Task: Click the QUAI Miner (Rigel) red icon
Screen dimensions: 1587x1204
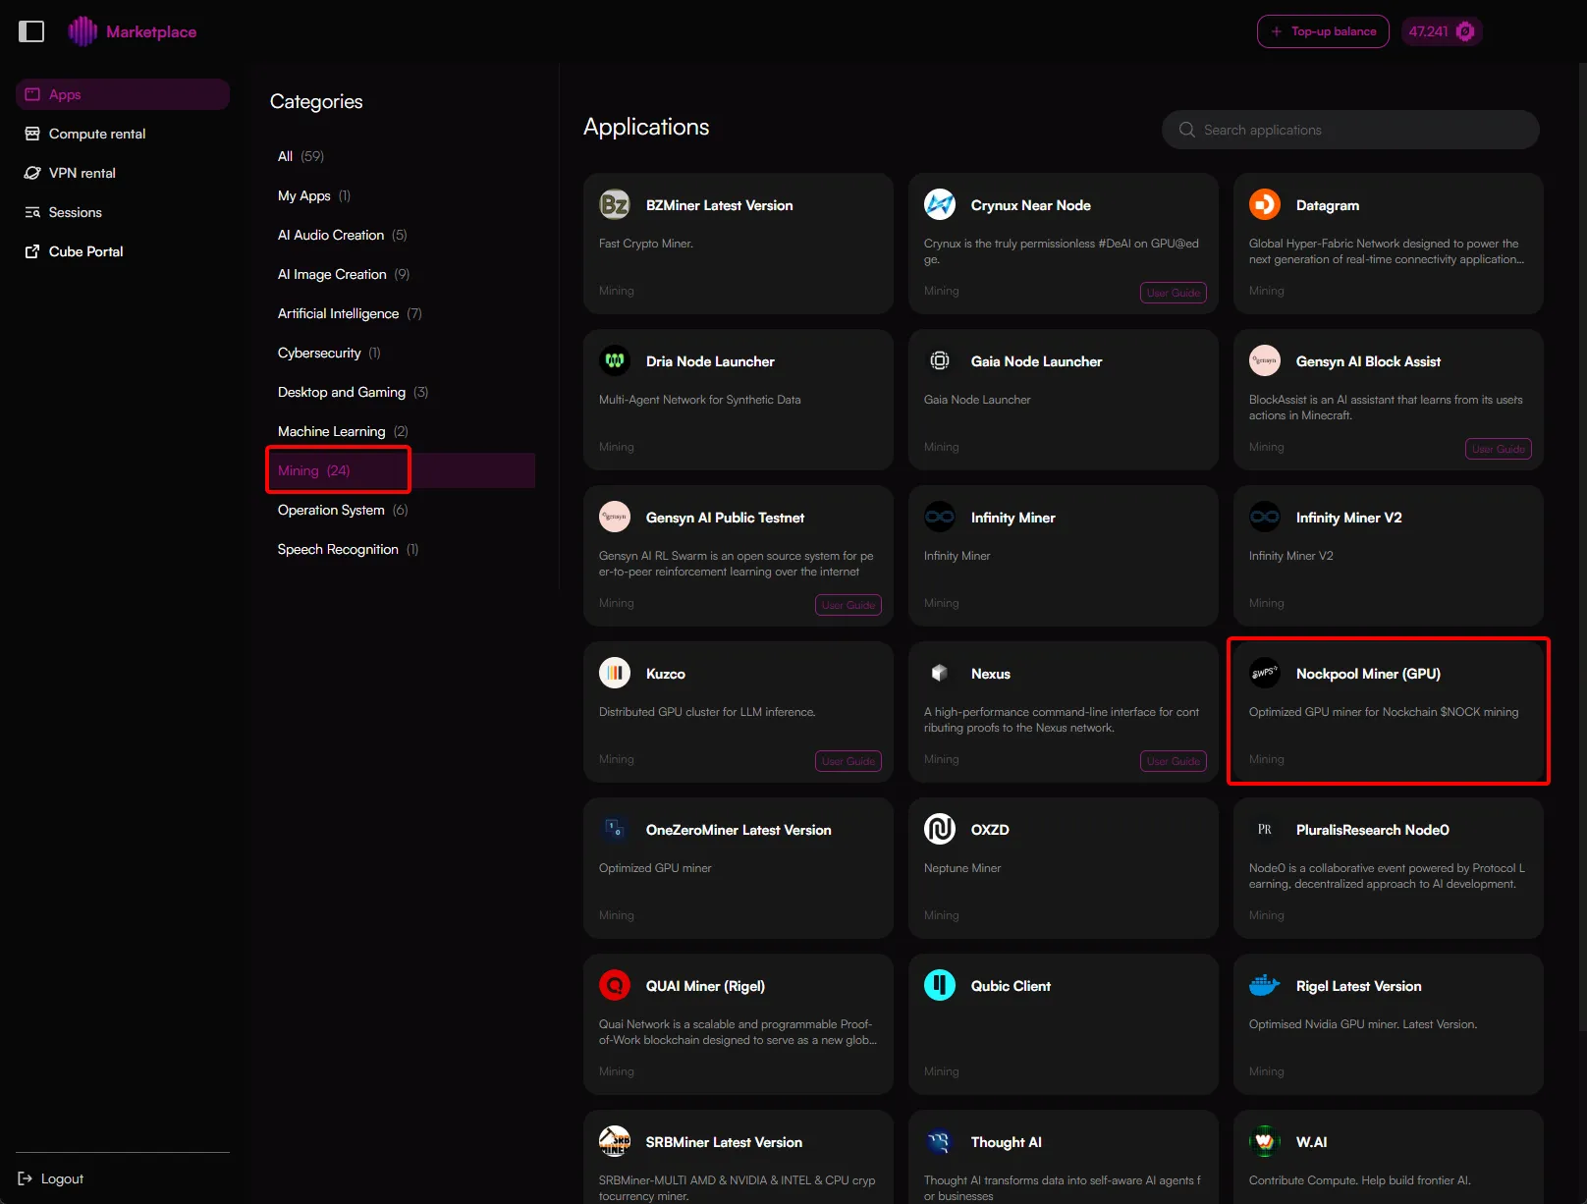Action: pyautogui.click(x=615, y=985)
